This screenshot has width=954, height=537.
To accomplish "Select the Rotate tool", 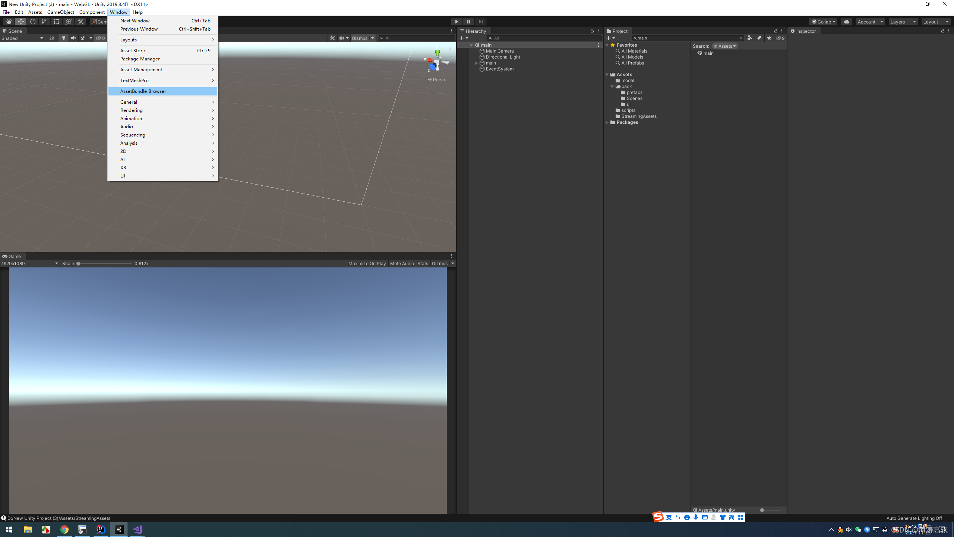I will (33, 22).
